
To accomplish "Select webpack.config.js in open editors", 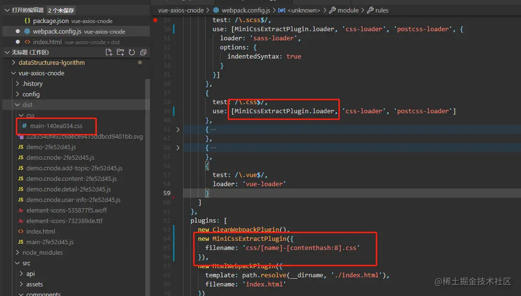I will pos(48,31).
